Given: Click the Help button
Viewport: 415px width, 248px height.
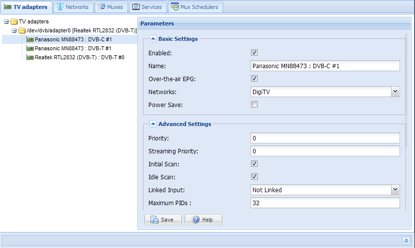Looking at the screenshot, I should pyautogui.click(x=203, y=220).
